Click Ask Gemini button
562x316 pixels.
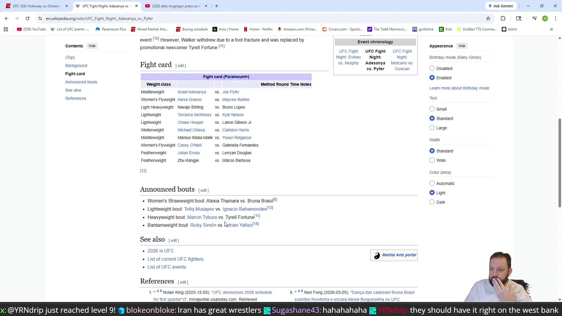click(500, 6)
